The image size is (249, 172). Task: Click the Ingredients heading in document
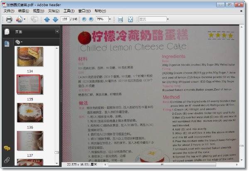click(x=173, y=57)
